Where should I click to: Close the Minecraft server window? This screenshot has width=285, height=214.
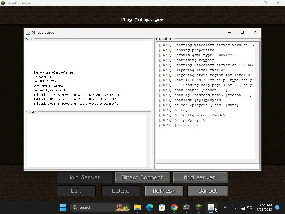tap(255, 32)
